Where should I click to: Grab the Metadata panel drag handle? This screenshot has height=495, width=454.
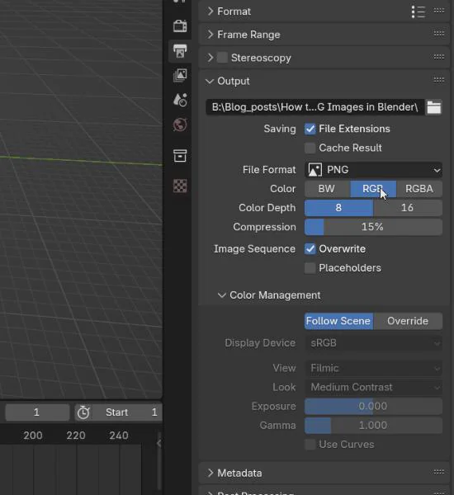pos(439,472)
